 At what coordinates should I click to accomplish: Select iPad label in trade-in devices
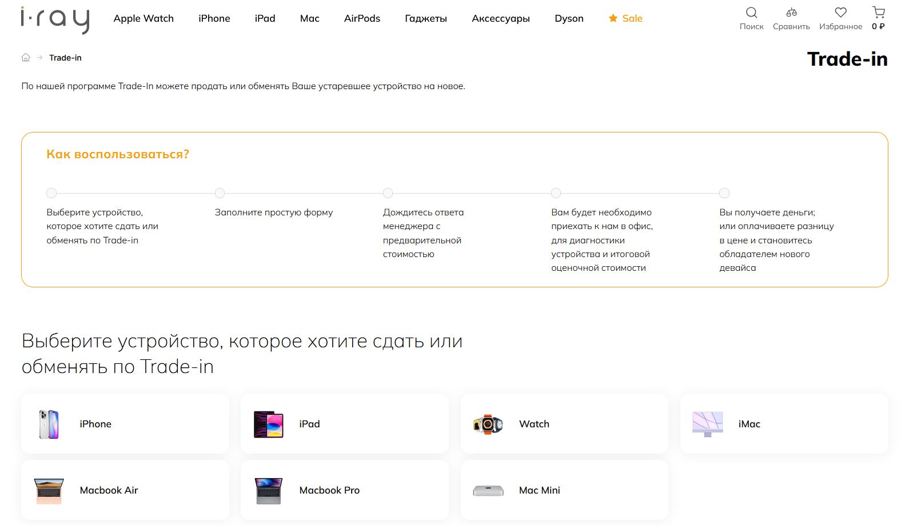click(309, 424)
